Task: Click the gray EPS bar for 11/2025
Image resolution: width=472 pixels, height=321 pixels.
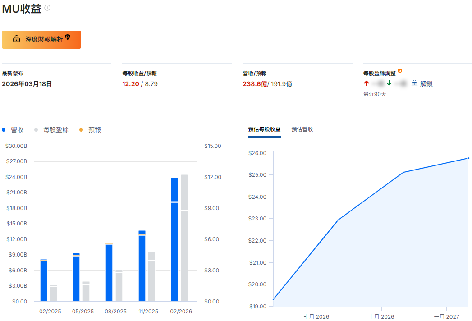Action: [x=151, y=276]
